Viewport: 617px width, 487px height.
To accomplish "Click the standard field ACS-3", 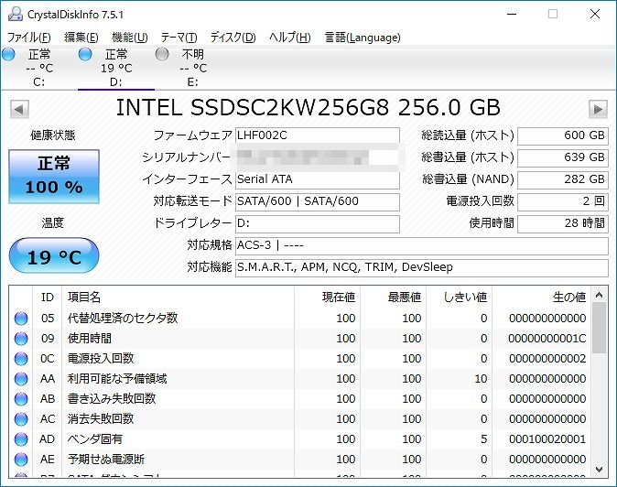I will tap(422, 245).
